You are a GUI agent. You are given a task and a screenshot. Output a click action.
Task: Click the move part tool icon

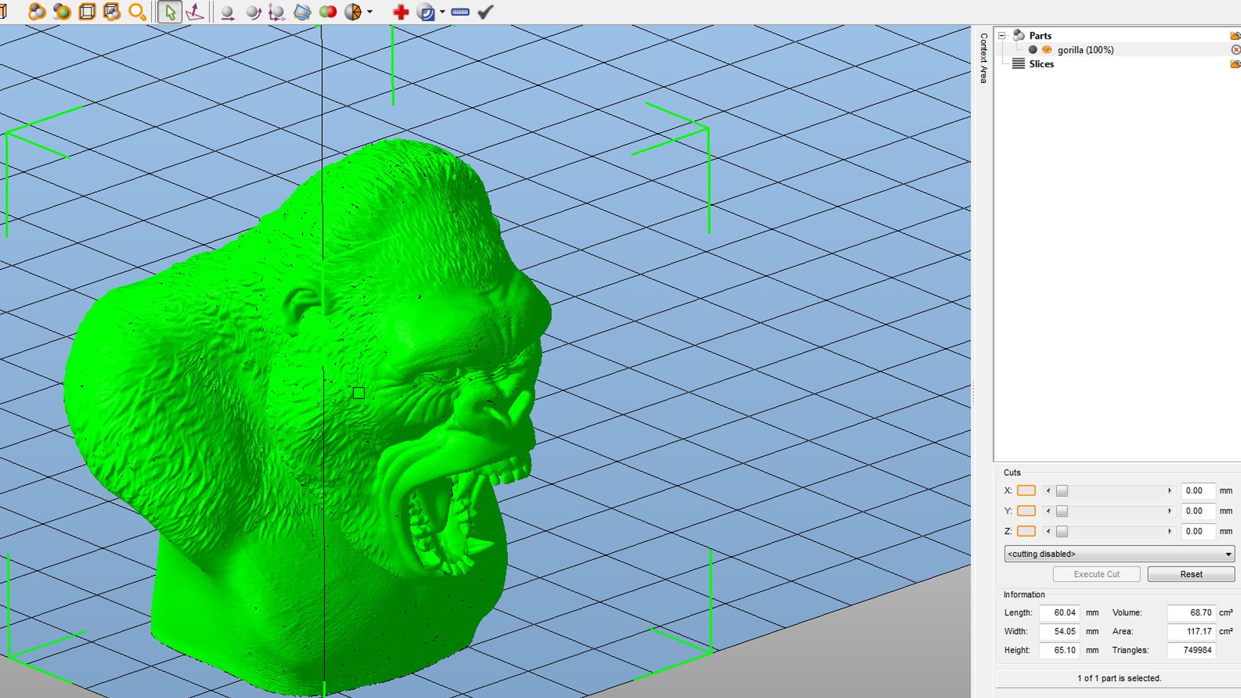tap(228, 12)
